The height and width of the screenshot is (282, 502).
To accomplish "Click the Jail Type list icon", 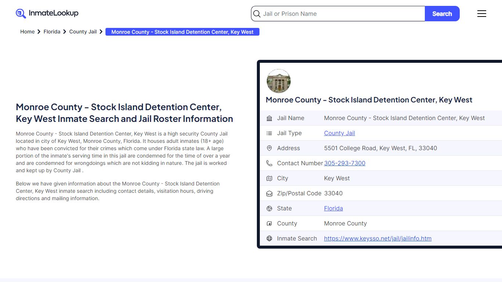I will pos(269,133).
